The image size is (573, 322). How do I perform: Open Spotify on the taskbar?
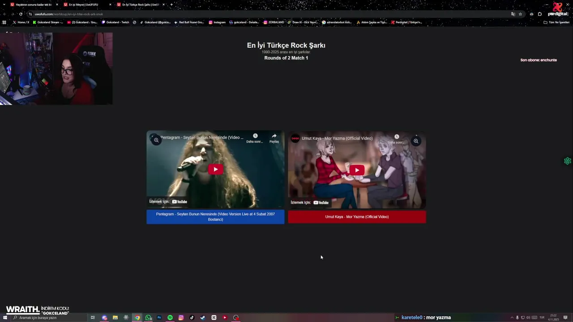(170, 318)
